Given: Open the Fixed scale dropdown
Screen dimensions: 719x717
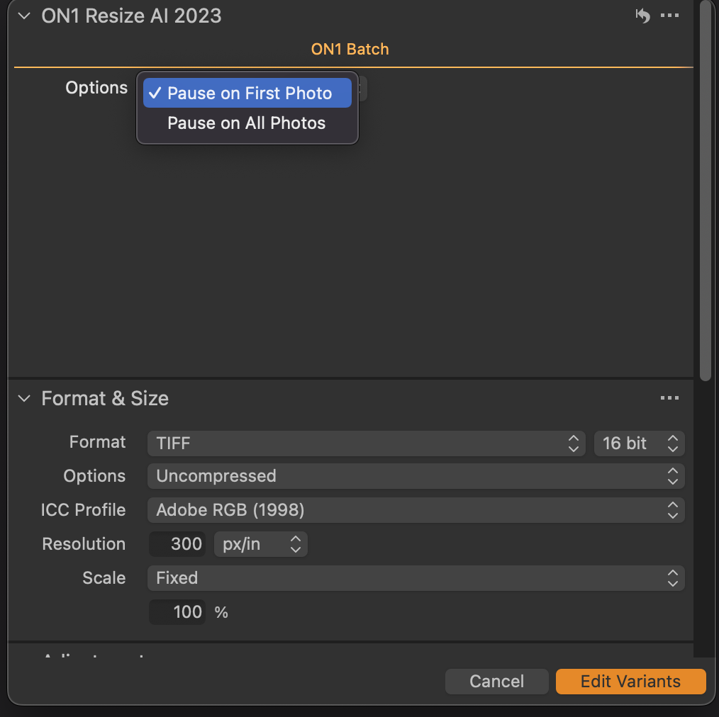Looking at the screenshot, I should click(x=416, y=578).
